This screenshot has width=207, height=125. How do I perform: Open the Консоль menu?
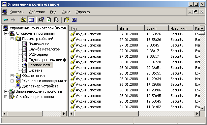point(16,12)
